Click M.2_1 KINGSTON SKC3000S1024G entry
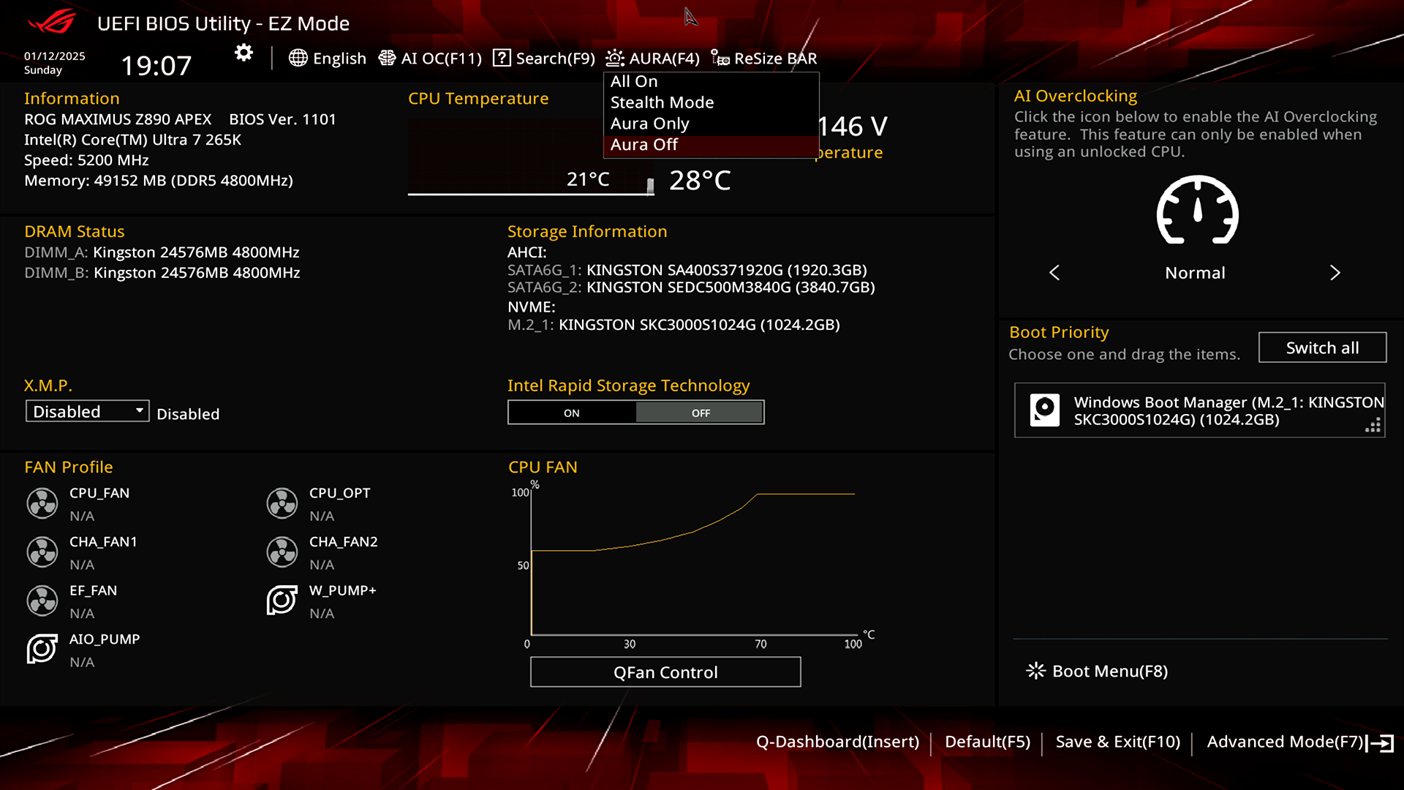This screenshot has height=790, width=1404. tap(673, 325)
